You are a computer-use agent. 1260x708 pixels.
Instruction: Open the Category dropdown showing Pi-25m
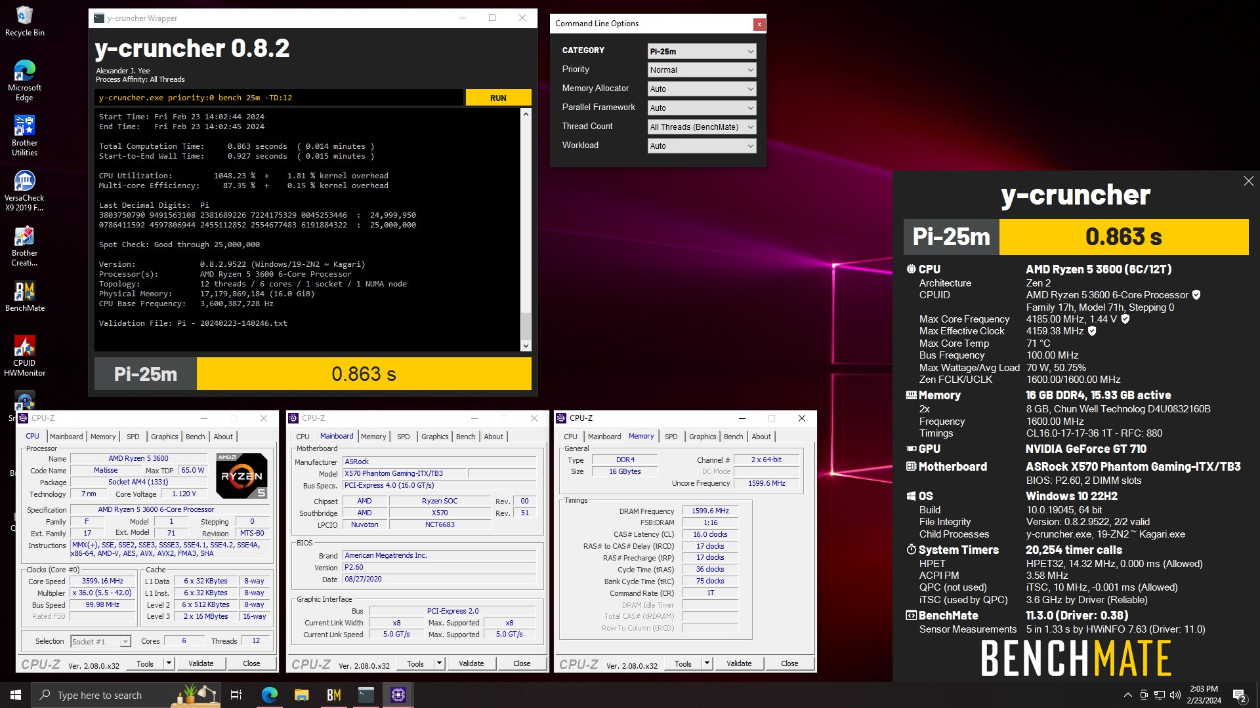coord(702,51)
